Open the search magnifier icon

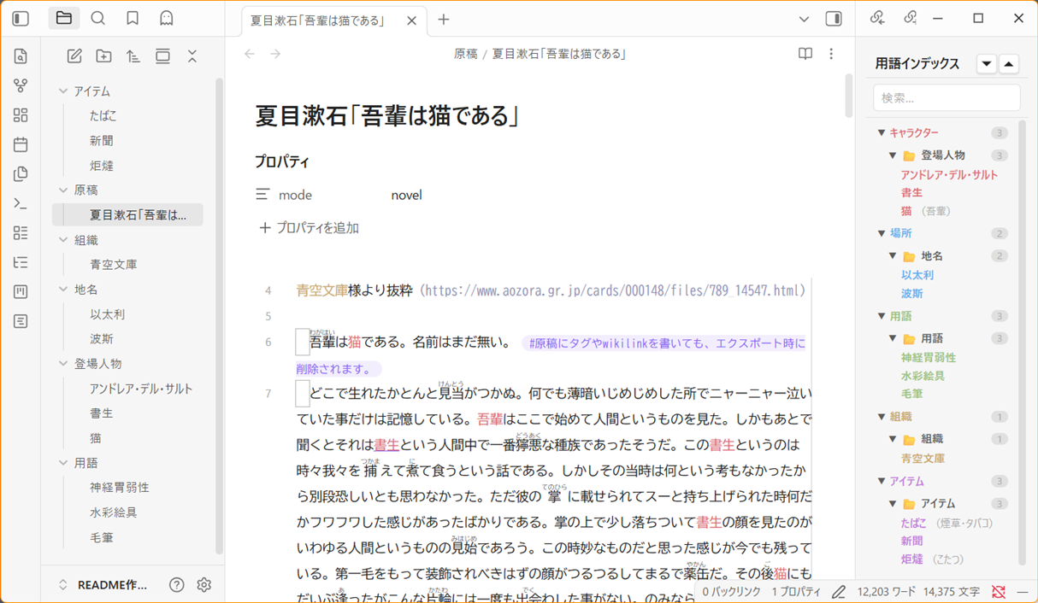click(98, 18)
